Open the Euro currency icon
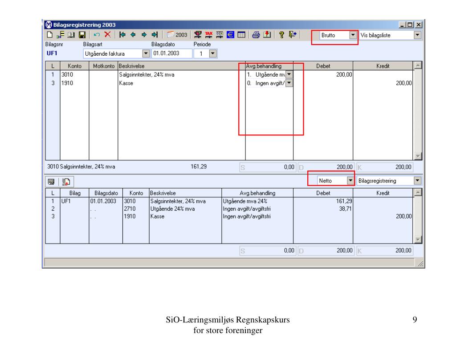The width and height of the screenshot is (456, 342). [x=230, y=35]
